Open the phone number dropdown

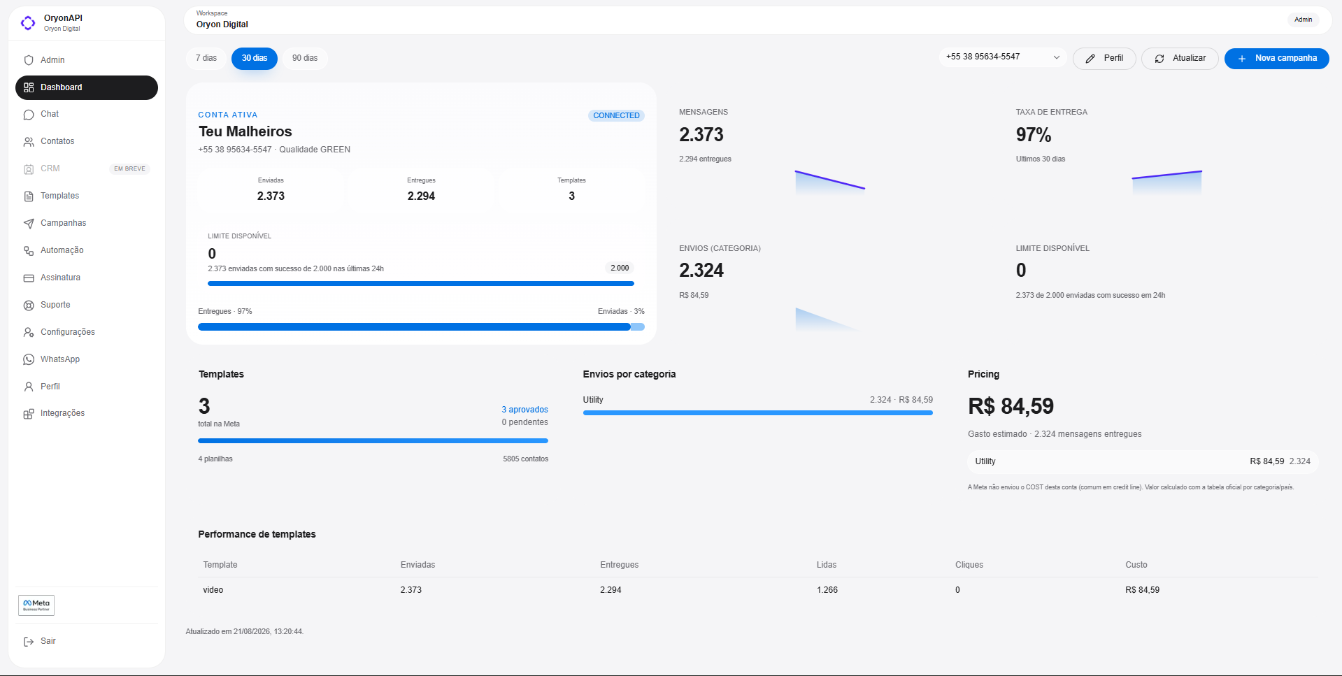[x=1003, y=57]
